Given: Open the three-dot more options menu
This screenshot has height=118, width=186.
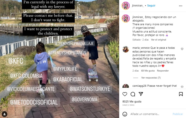Looking at the screenshot, I should 180,6.
